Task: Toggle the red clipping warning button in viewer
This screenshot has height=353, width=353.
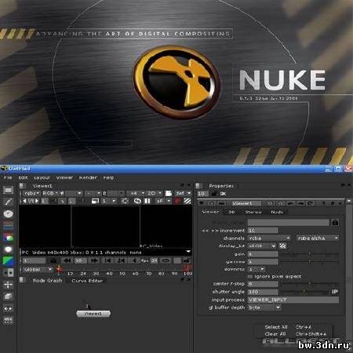Action: 178,201
